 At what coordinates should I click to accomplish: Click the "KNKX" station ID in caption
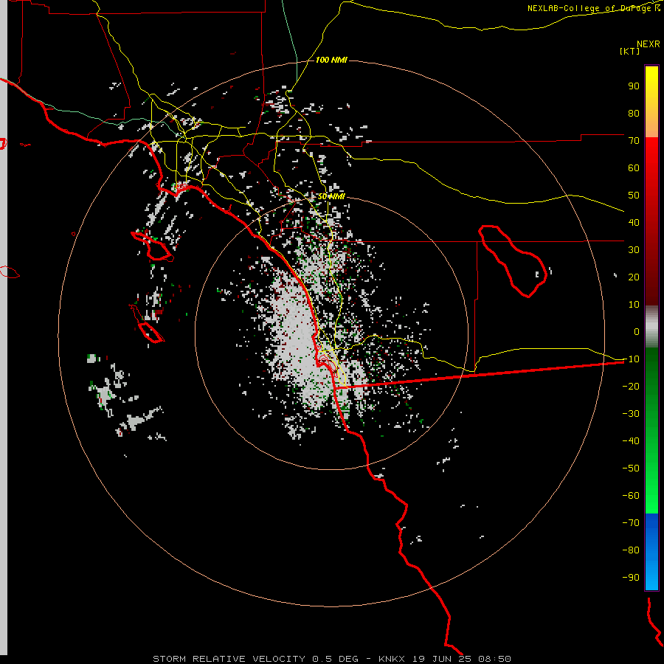coord(391,659)
